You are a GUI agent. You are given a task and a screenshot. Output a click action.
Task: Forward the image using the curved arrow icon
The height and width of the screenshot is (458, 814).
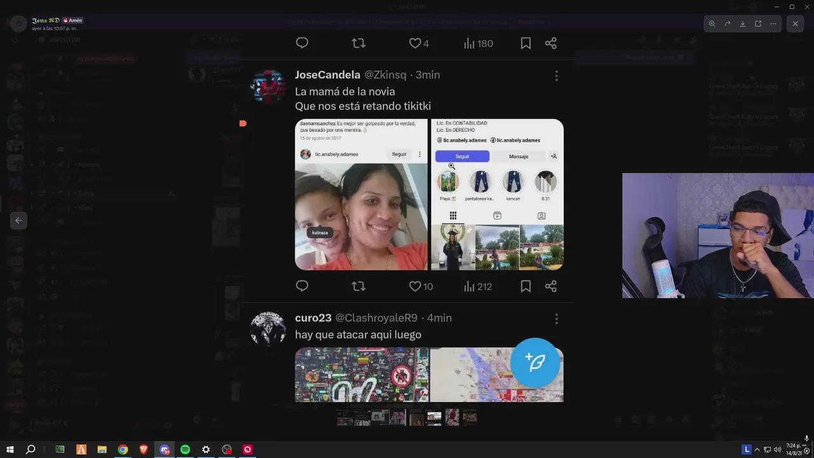point(728,24)
